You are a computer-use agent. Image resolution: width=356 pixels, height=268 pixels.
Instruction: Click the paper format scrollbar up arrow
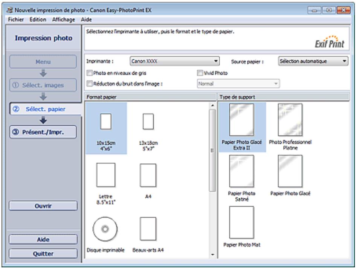coord(212,105)
